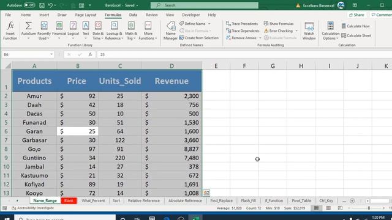Click Show Formulas

coord(279,24)
